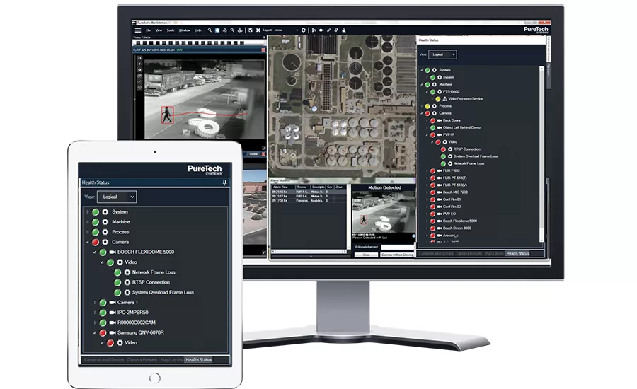Open the Tools menu in the workstation
The width and height of the screenshot is (637, 389).
pyautogui.click(x=171, y=30)
